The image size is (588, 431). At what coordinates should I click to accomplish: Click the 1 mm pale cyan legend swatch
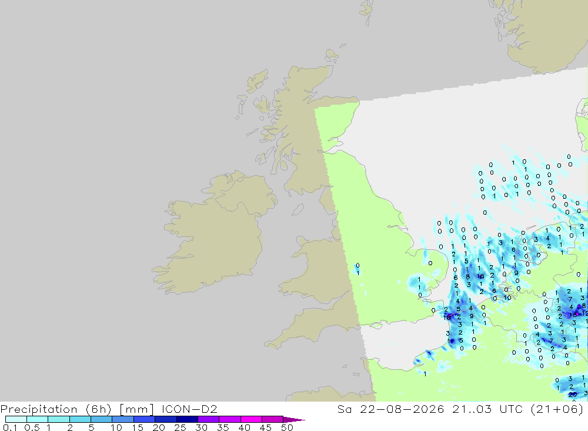click(x=59, y=419)
